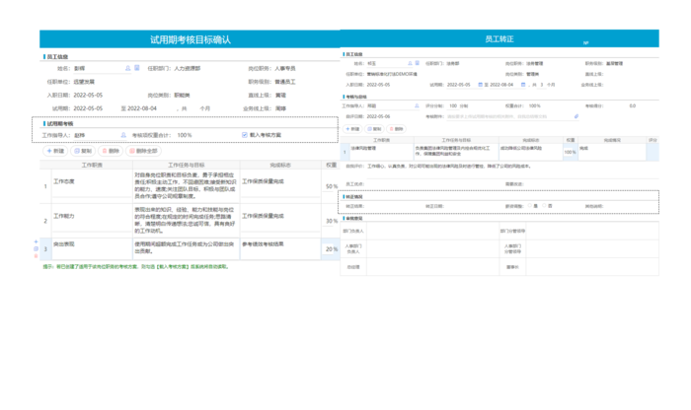Click the person picker icon for 工作指导人 赵炜
Screen dimensions: 691x410
121,135
